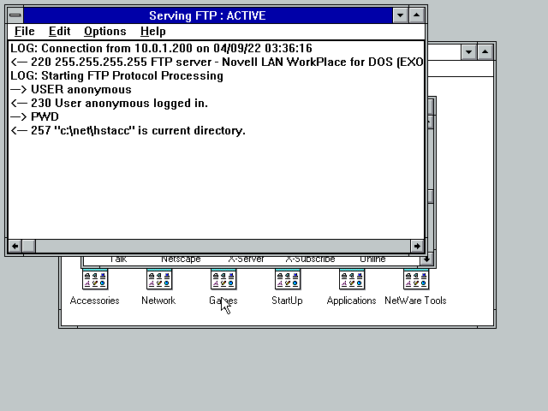548x411 pixels.
Task: Maximize the Serving FTP window
Action: click(417, 15)
